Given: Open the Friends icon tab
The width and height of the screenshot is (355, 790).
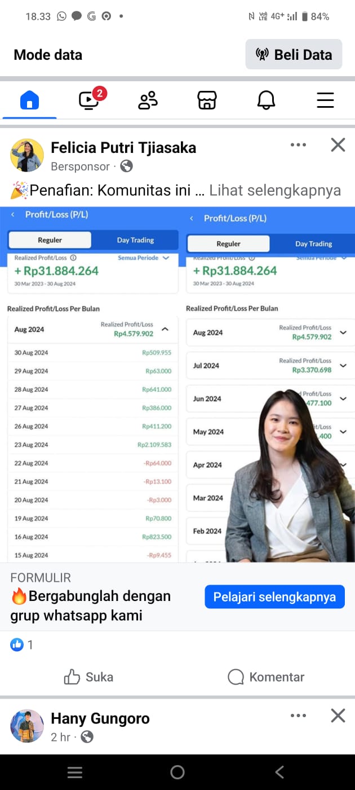Looking at the screenshot, I should [148, 100].
